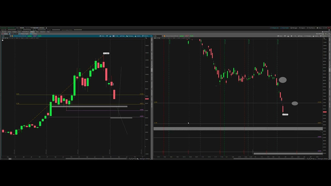Open left chart Drawing set Default selector
The height and width of the screenshot is (186, 331).
pos(145,159)
